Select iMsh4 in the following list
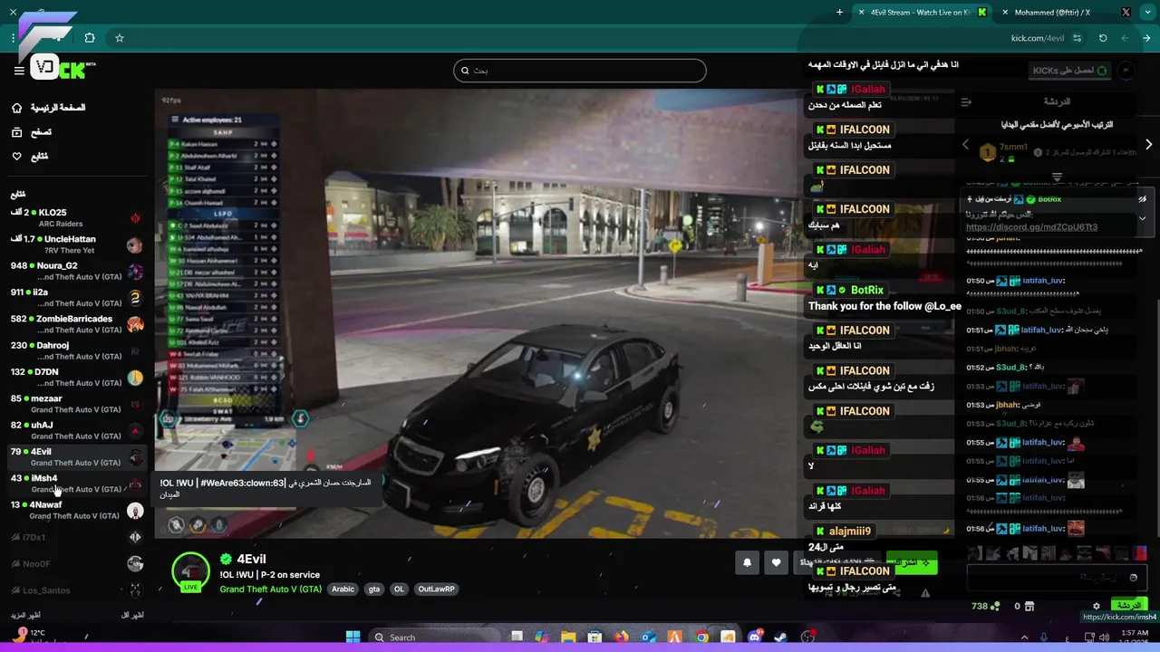 [77, 483]
